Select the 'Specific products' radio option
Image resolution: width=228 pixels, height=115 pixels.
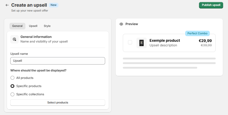tap(12, 86)
